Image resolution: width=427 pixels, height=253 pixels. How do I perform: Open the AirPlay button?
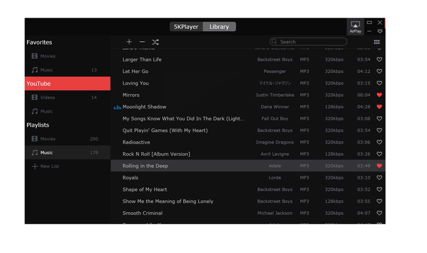coord(356,27)
